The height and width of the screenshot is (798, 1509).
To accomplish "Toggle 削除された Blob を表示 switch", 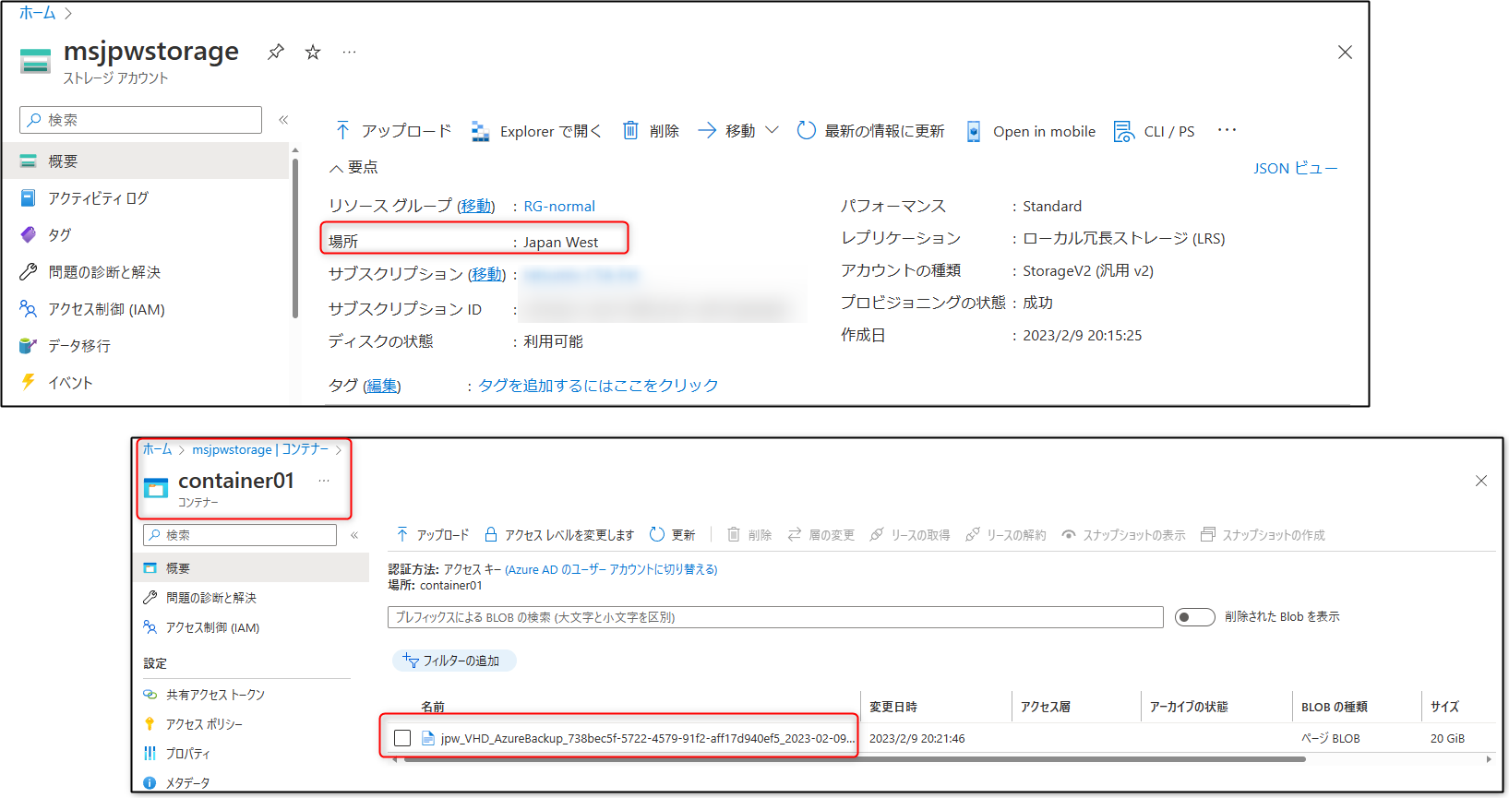I will coord(1194,616).
